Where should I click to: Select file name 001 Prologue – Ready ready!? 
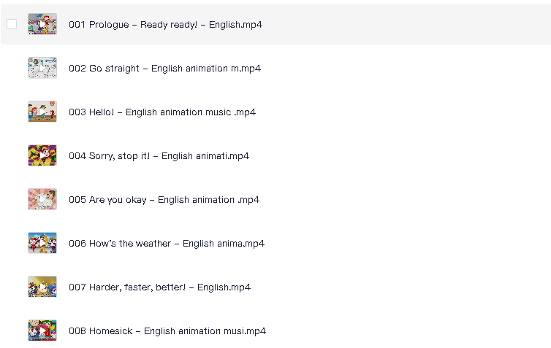click(165, 25)
